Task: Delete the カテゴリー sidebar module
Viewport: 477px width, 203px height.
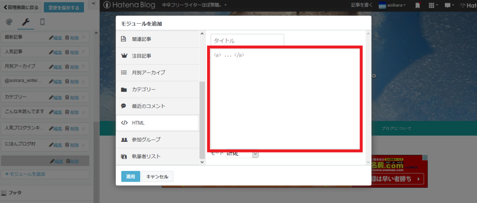Action: (x=72, y=98)
